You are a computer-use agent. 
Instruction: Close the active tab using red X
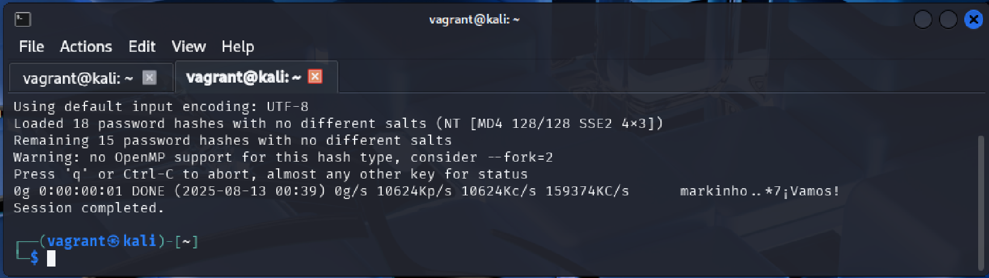pos(315,77)
